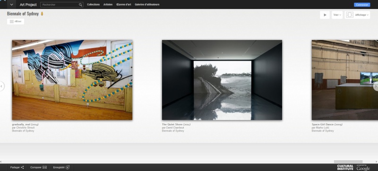Click the scrollbar left arrow
Image resolution: width=378 pixels, height=171 pixels.
pos(1,162)
